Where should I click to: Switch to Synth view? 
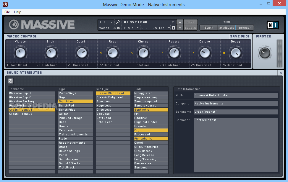(x=209, y=28)
